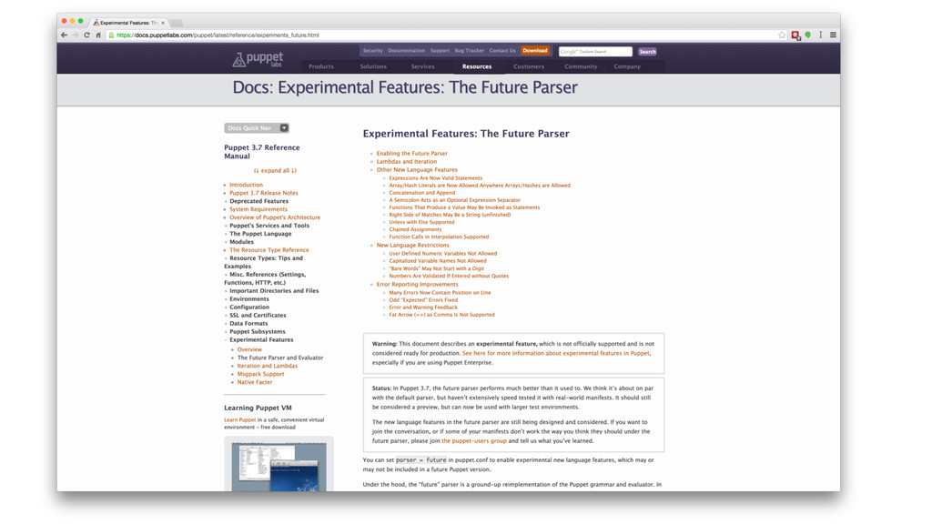This screenshot has height=524, width=932.
Task: Open the Docs Quick Nav dropdown
Action: pyautogui.click(x=256, y=127)
